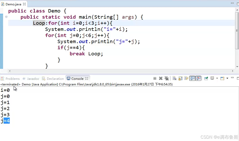Click the Pin Console icon
Image resolution: width=239 pixels, height=141 pixels.
click(206, 79)
